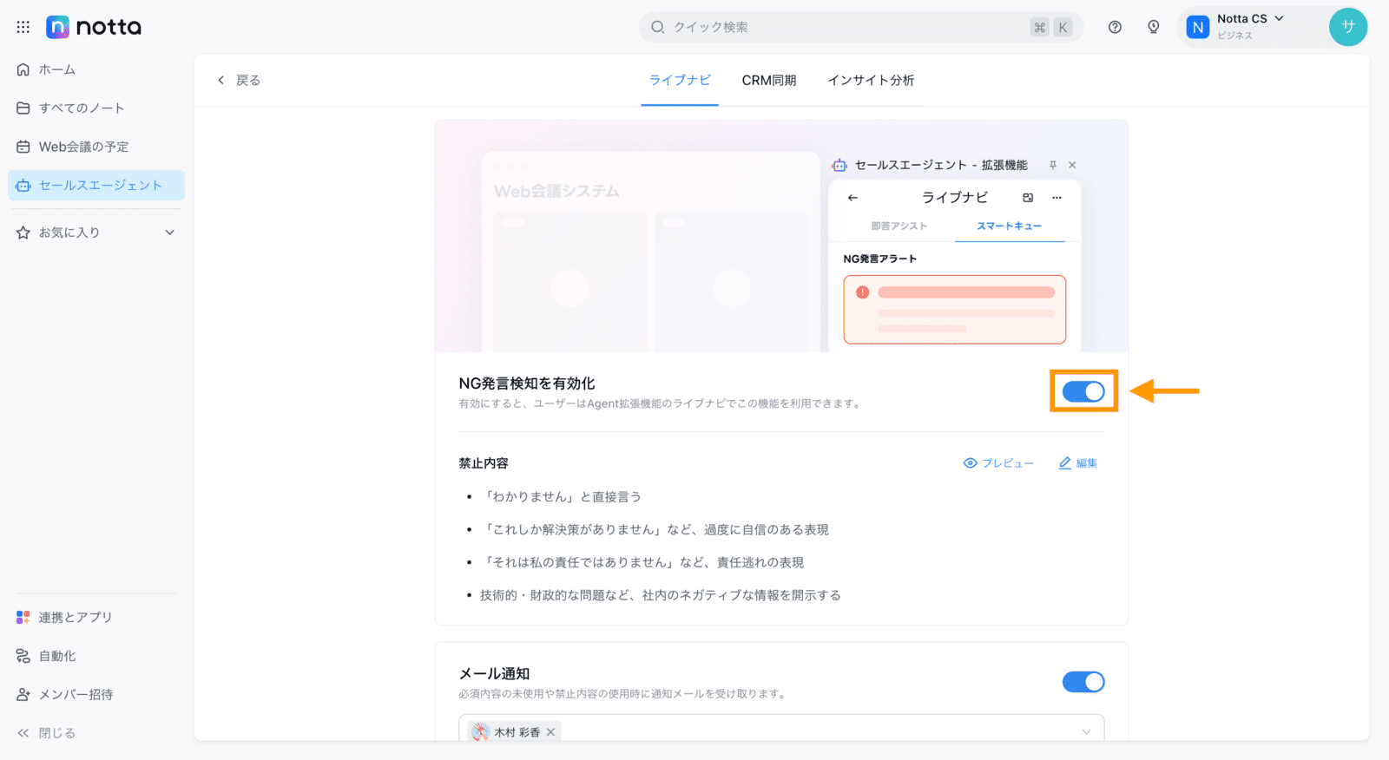Click the back arrow in the ライブナビ preview
Screen dimensions: 1389x760
point(852,198)
